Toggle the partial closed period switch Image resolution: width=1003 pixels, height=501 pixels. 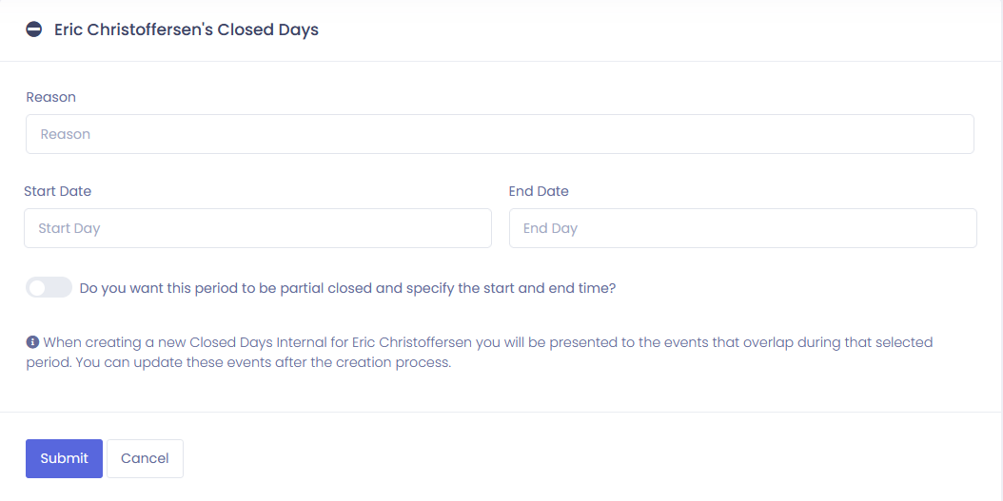[49, 287]
